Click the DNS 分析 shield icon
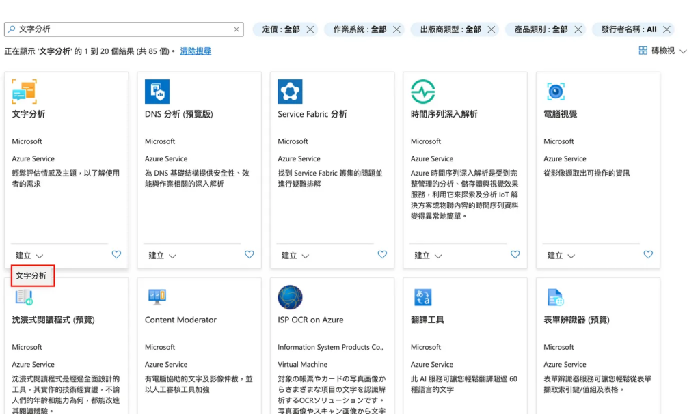The image size is (700, 414). (157, 92)
